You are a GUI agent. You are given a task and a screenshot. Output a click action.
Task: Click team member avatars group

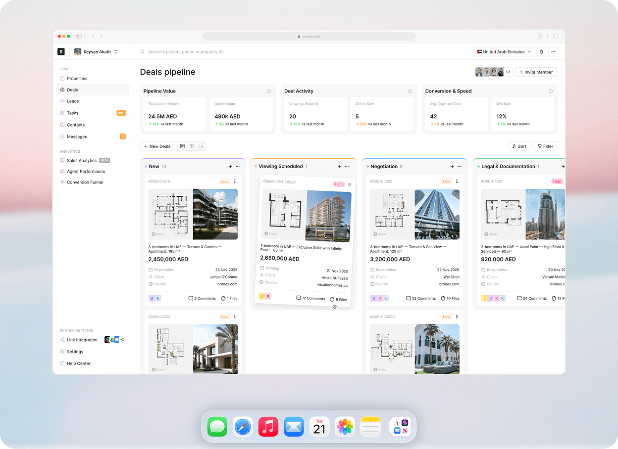click(493, 72)
